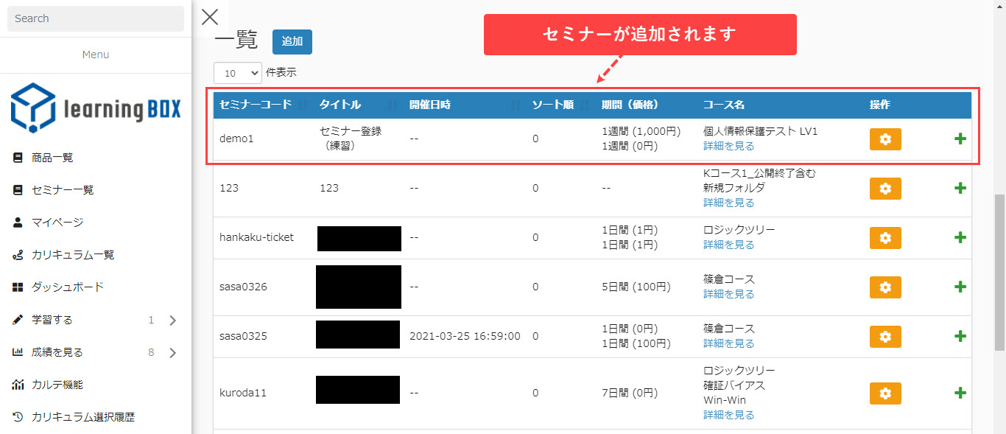
Task: Click the blue 追加 button
Action: [292, 42]
